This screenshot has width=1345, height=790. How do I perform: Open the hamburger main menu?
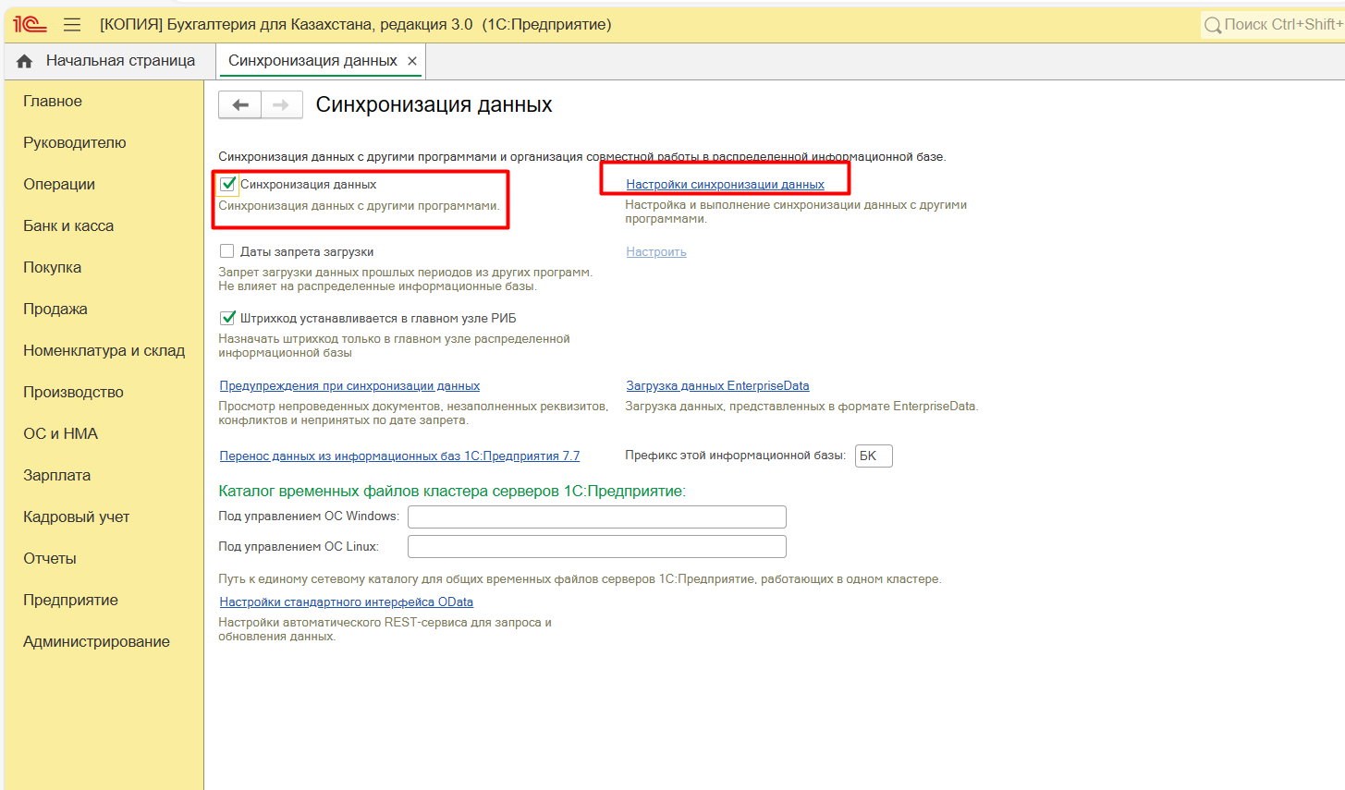[x=72, y=25]
